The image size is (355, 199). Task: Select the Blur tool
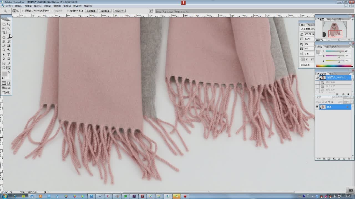(x=4, y=50)
